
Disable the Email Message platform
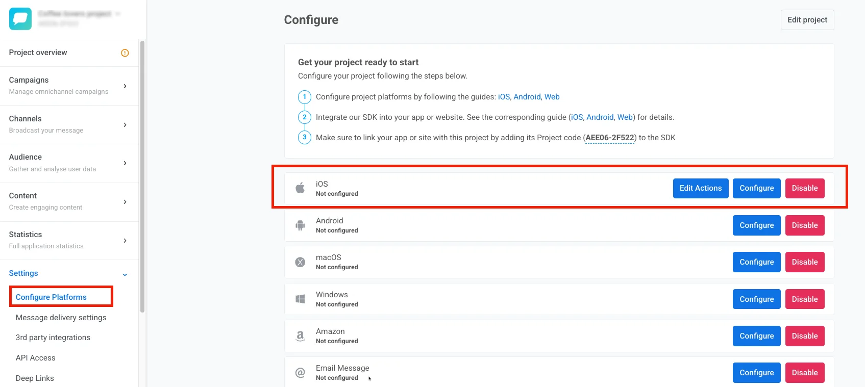point(805,373)
